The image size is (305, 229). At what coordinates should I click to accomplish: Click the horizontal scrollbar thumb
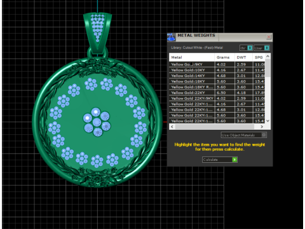click(214, 127)
